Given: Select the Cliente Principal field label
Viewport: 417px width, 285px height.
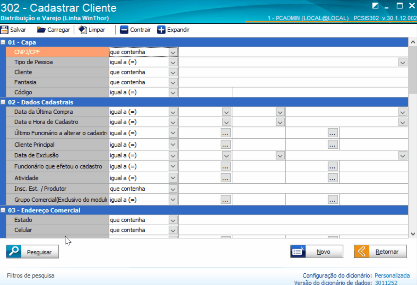Looking at the screenshot, I should [x=34, y=145].
